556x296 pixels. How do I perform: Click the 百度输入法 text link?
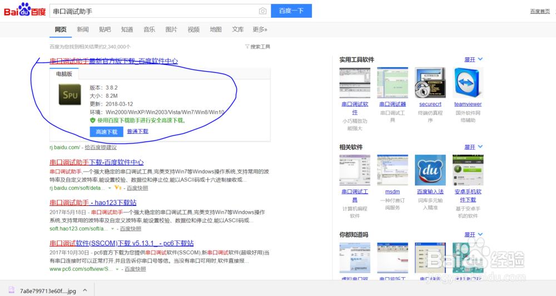pos(430,192)
